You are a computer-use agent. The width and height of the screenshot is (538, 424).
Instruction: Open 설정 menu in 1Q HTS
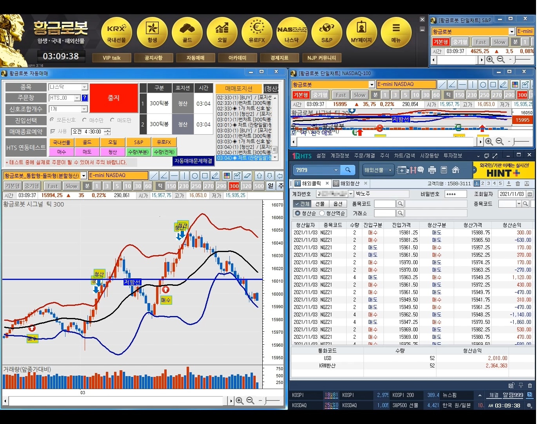point(321,155)
